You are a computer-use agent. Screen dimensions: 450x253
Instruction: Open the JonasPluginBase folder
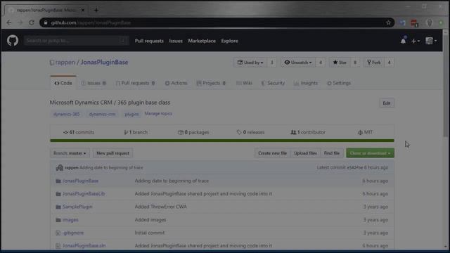point(80,181)
